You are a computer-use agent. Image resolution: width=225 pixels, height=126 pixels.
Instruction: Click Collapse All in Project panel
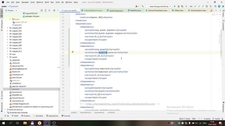click(x=49, y=10)
